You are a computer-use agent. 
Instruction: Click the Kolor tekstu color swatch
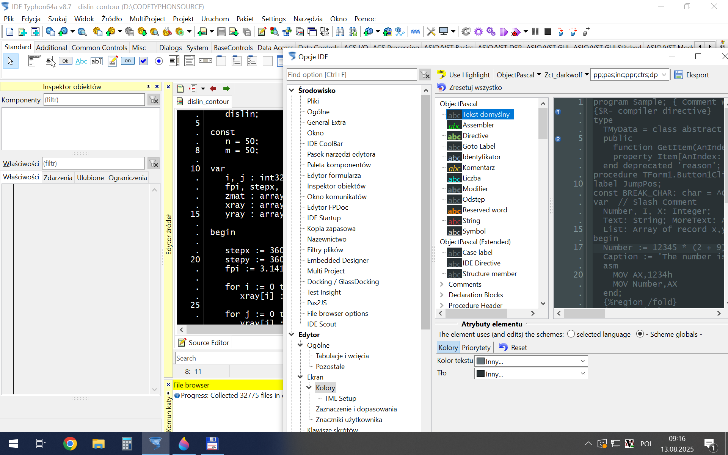click(x=480, y=361)
